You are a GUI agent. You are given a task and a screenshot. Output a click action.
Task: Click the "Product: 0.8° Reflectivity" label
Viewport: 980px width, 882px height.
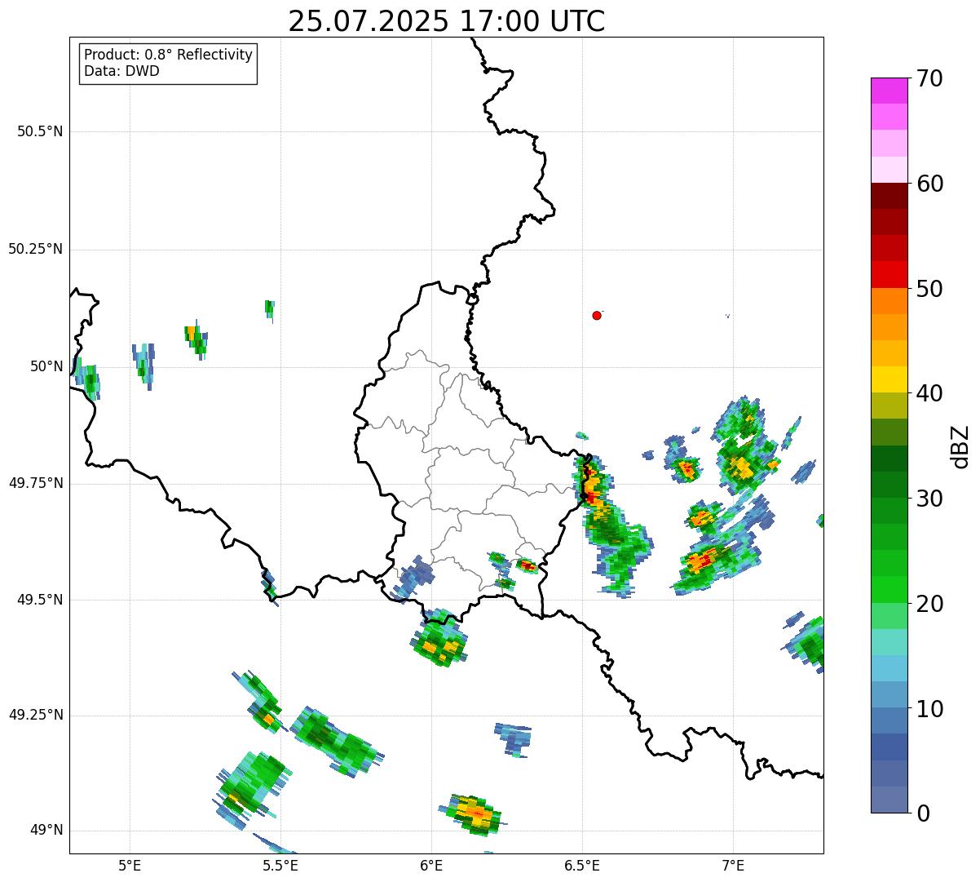point(169,55)
